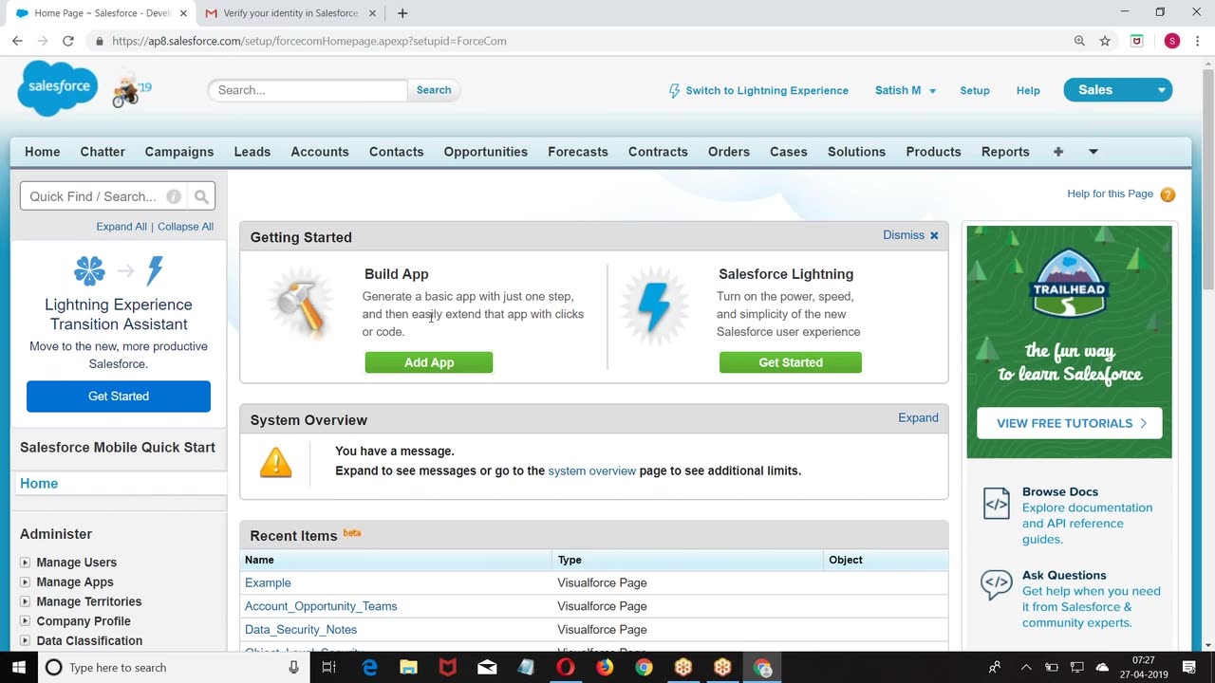This screenshot has height=683, width=1215.
Task: Open File Explorer from the taskbar
Action: (x=408, y=667)
